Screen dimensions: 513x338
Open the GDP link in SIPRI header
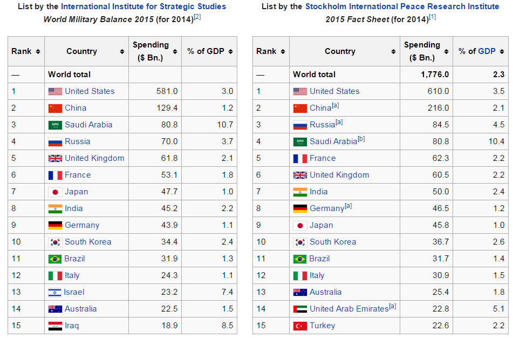coord(487,51)
